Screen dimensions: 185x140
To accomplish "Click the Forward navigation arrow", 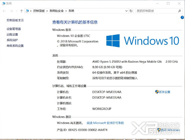I will [11, 11].
